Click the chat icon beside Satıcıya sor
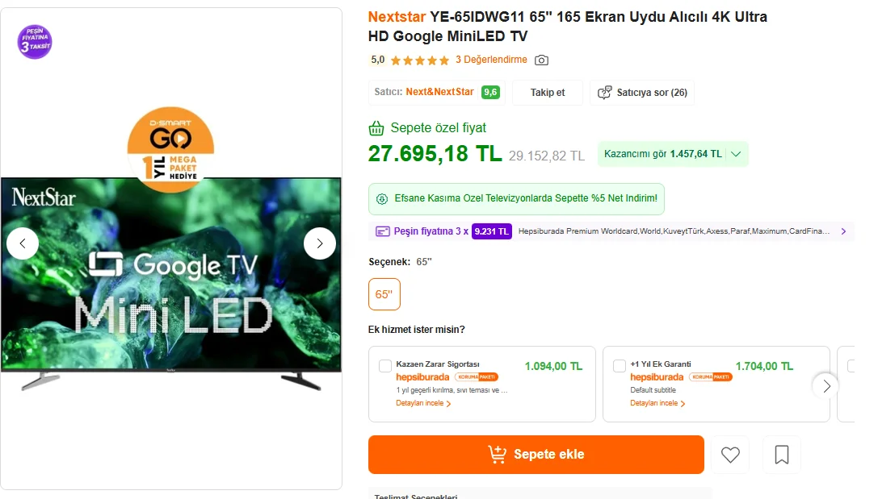 (x=605, y=92)
